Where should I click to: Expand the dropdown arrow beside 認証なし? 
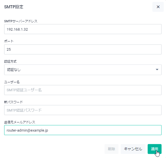point(157,70)
